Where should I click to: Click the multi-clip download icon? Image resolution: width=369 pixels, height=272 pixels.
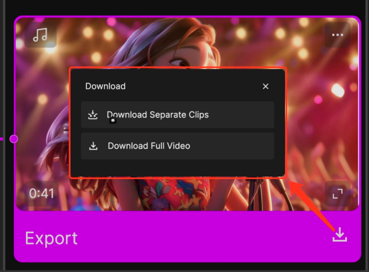tap(93, 115)
